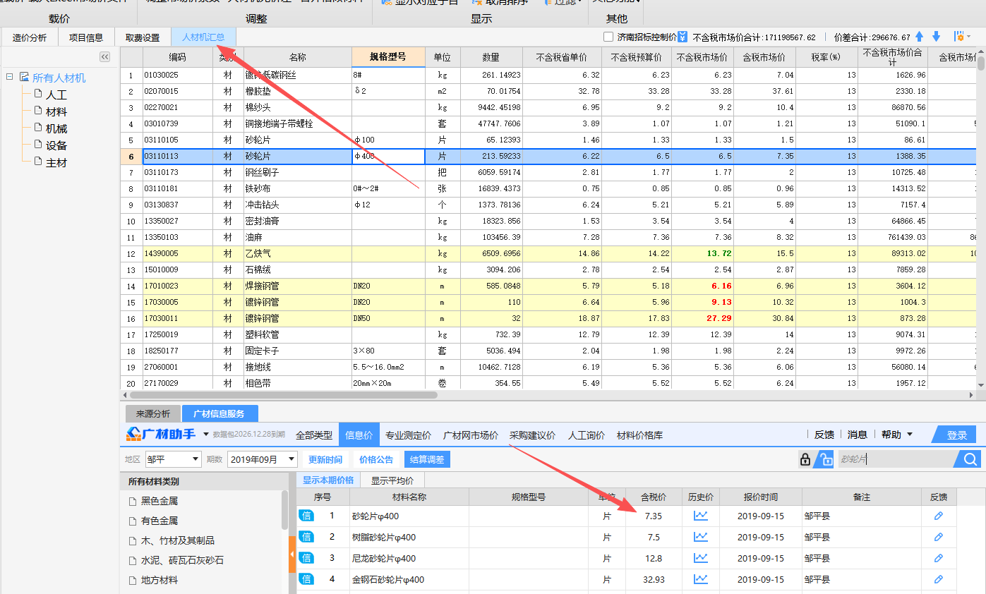The image size is (986, 594).
Task: Open the 全部类型 price category
Action: coord(314,435)
